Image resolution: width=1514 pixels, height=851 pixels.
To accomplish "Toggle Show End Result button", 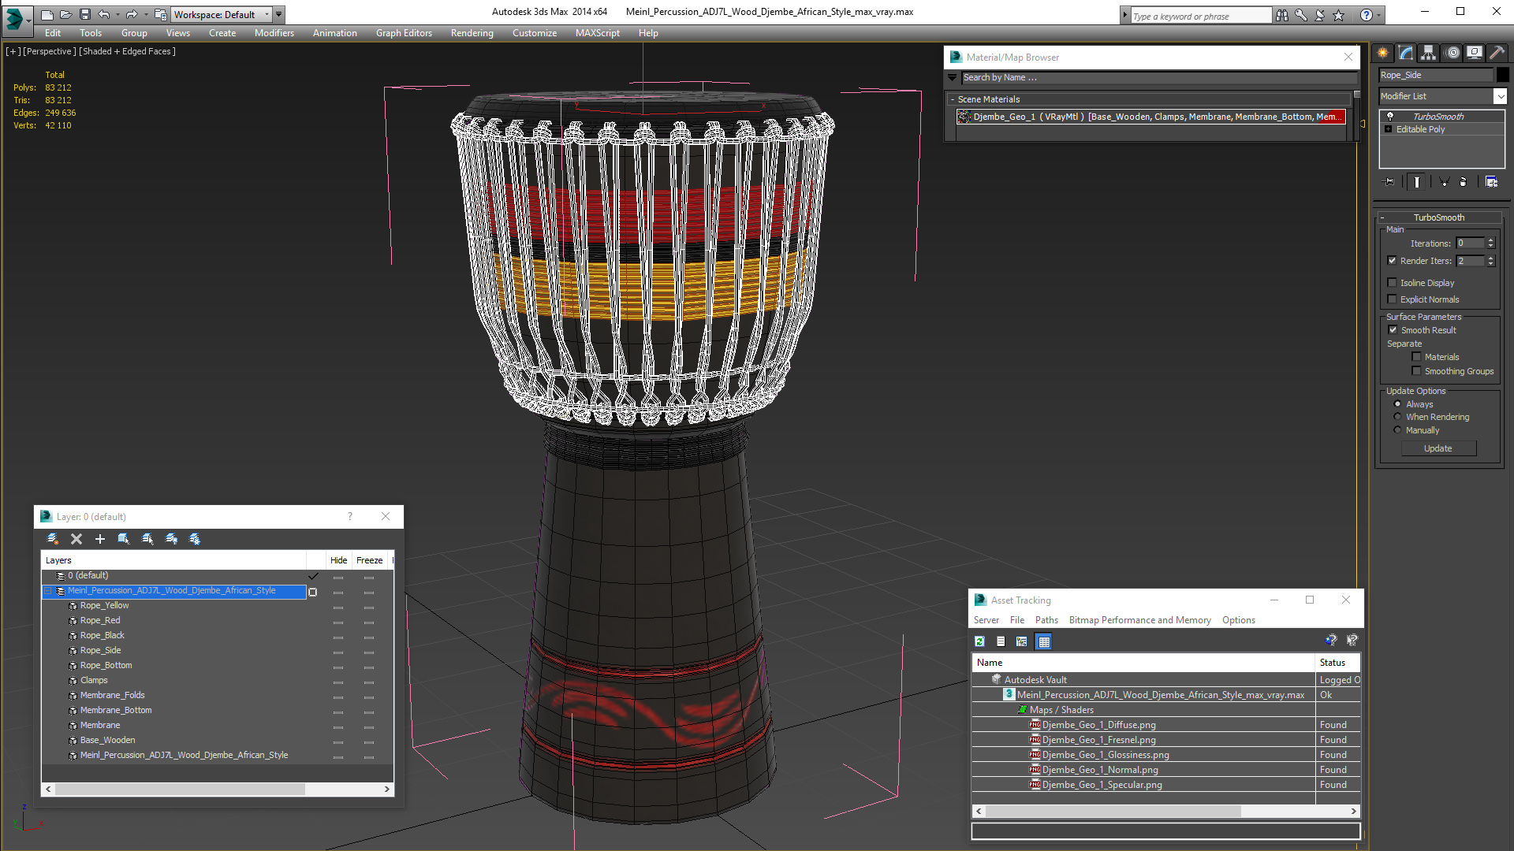I will [1417, 182].
